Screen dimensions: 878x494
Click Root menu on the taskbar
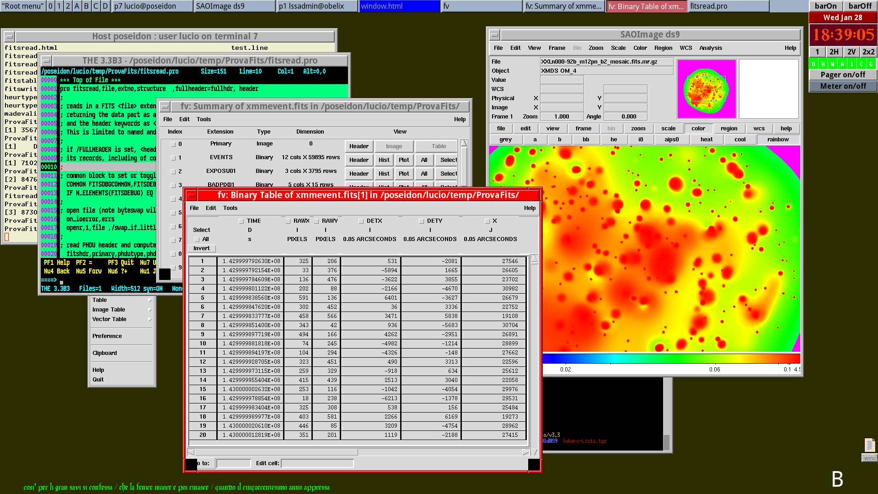pyautogui.click(x=22, y=6)
